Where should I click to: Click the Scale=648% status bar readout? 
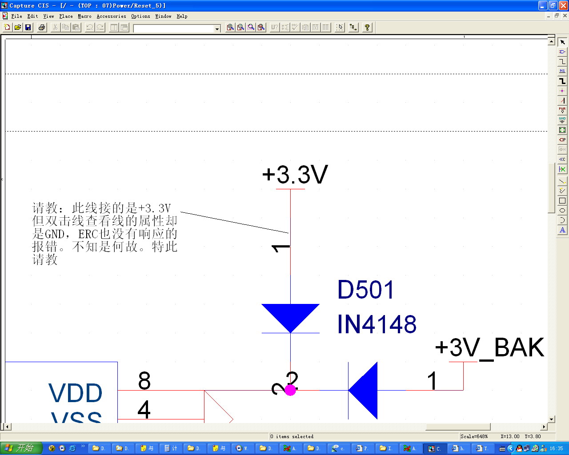(474, 436)
